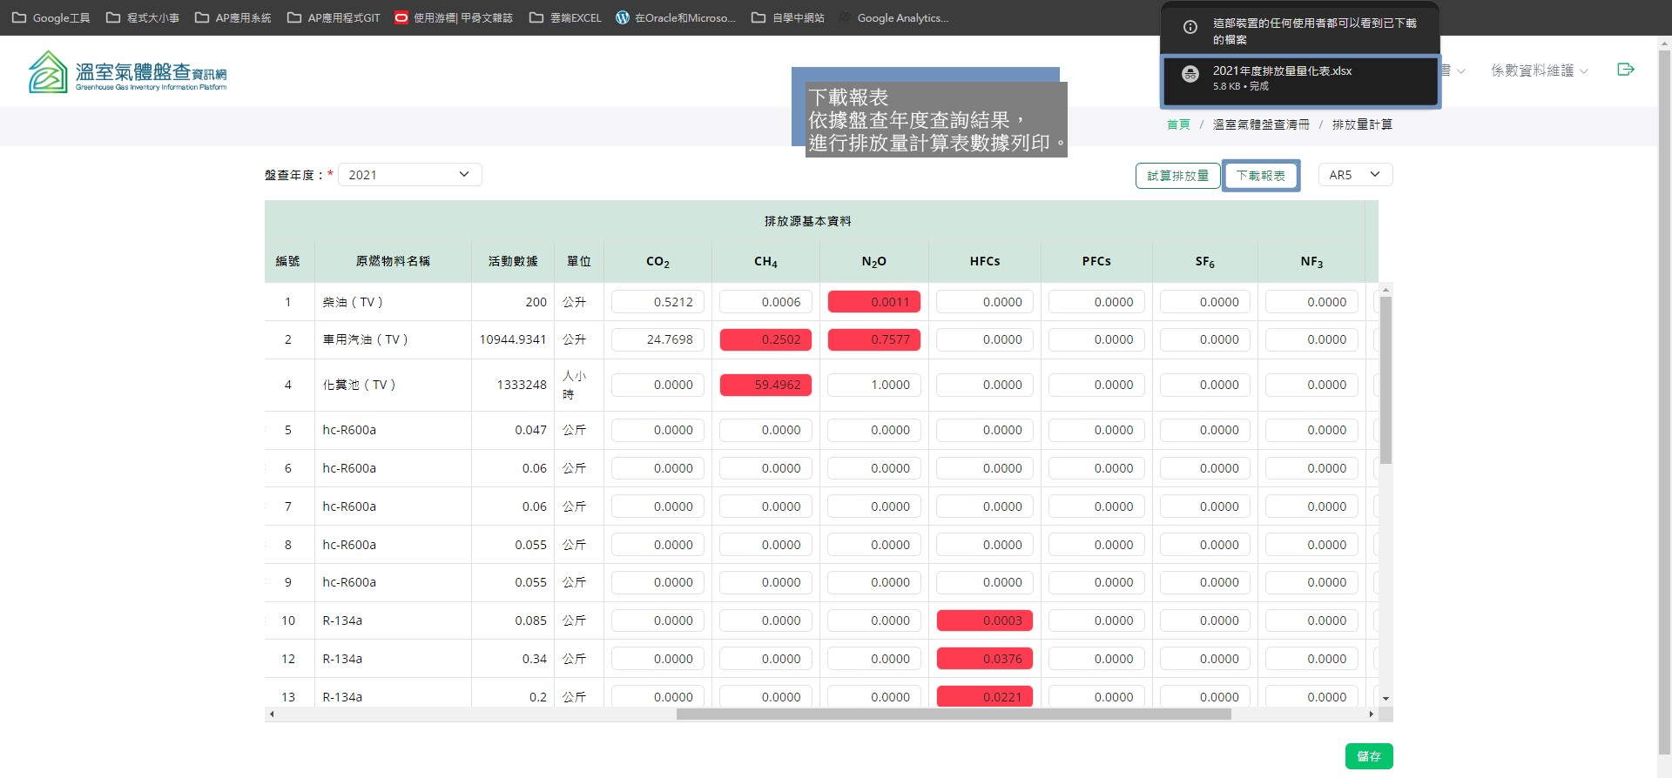Click the logout icon in the header
Screen dimensions: 1672x778
(x=1625, y=70)
